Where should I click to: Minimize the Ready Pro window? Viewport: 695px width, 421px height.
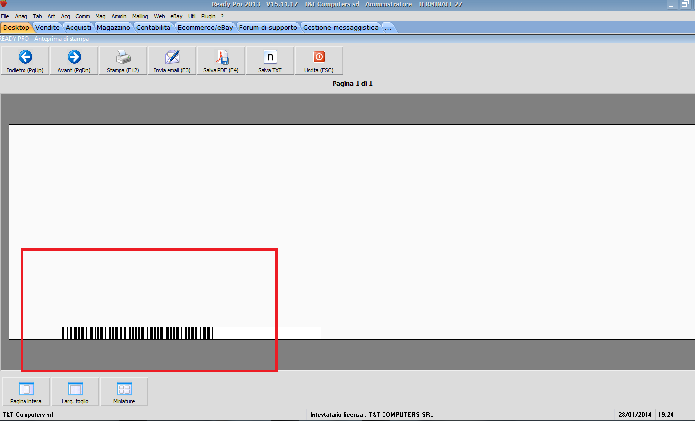672,4
